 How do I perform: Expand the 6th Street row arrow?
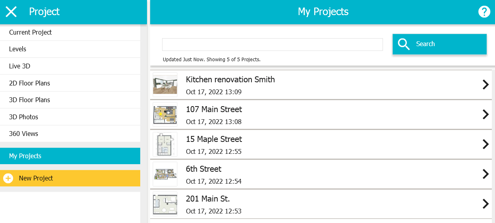(485, 174)
